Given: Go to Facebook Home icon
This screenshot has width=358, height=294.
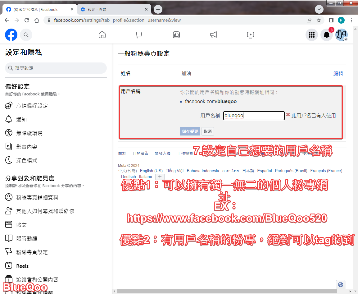Looking at the screenshot, I should 102,35.
